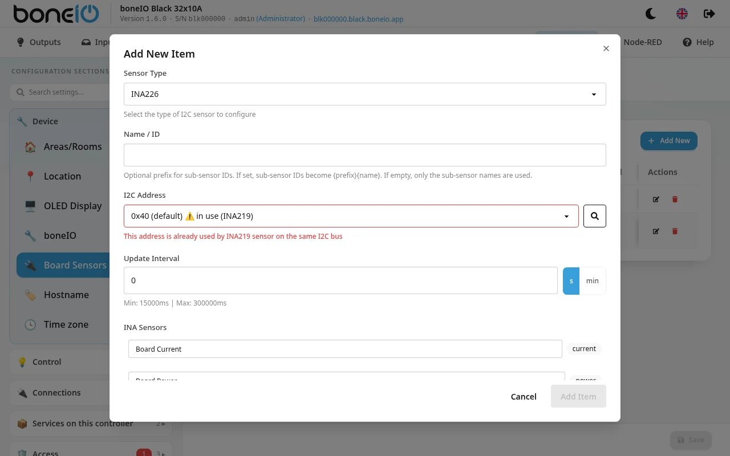
Task: Click the 'Add New Item' dialog title
Action: pyautogui.click(x=159, y=54)
